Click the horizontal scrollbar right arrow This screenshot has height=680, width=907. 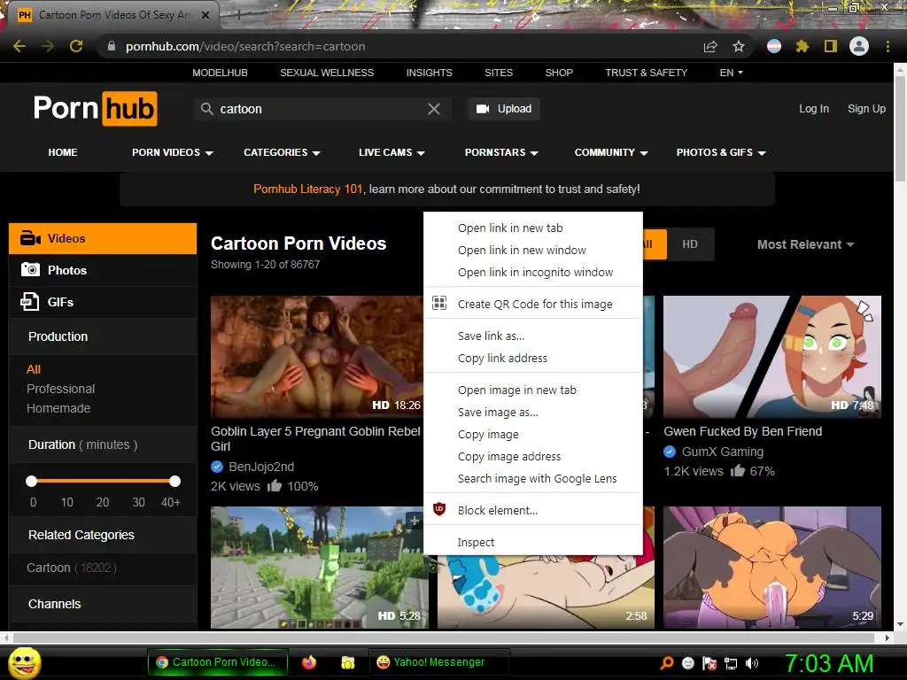coord(888,637)
